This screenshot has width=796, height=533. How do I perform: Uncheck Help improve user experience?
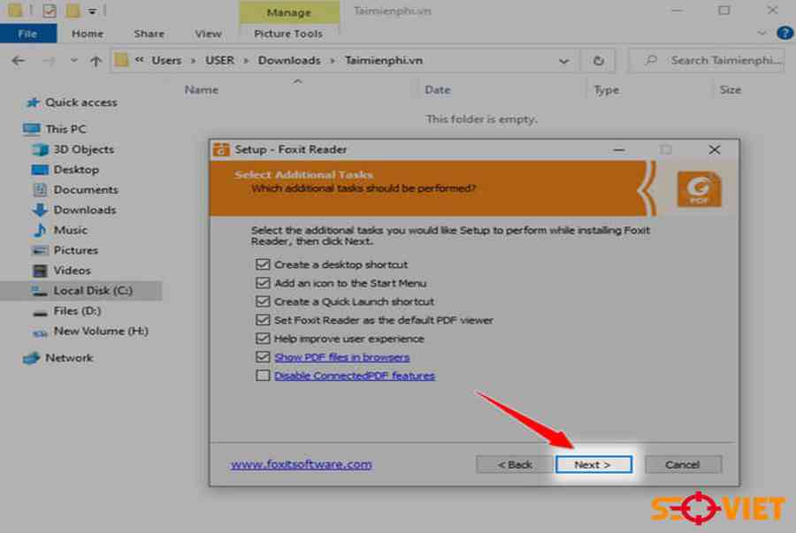[x=263, y=339]
